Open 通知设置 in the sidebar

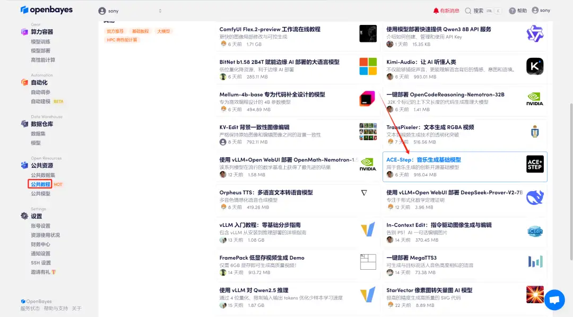[x=40, y=253]
